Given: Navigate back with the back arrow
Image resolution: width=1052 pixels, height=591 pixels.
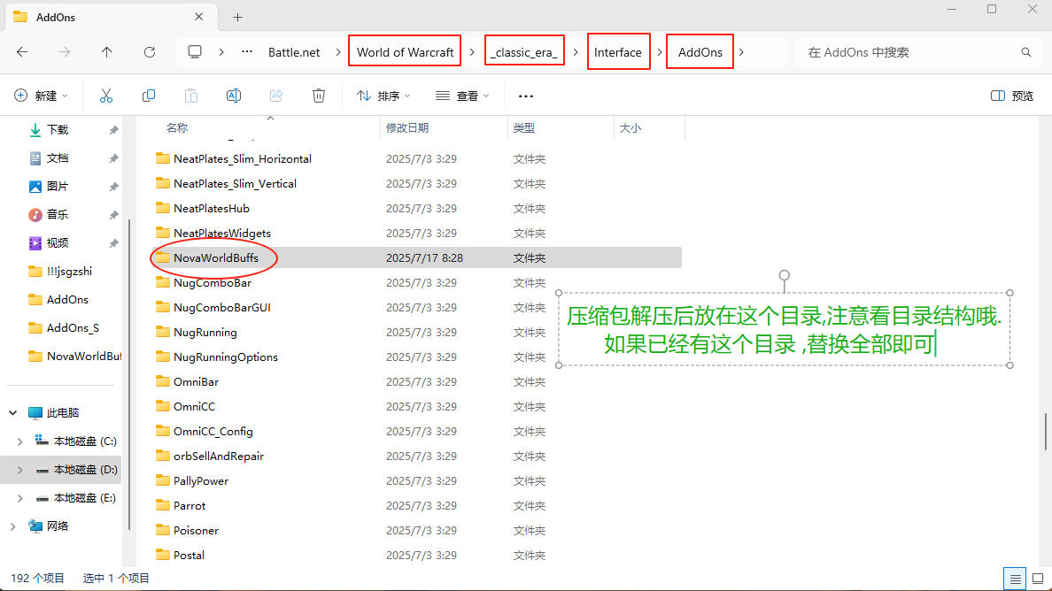Looking at the screenshot, I should point(22,52).
